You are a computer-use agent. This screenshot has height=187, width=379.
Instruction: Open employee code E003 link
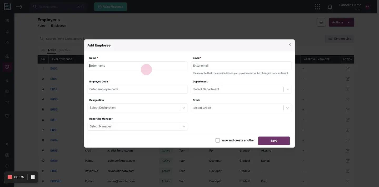click(x=54, y=151)
